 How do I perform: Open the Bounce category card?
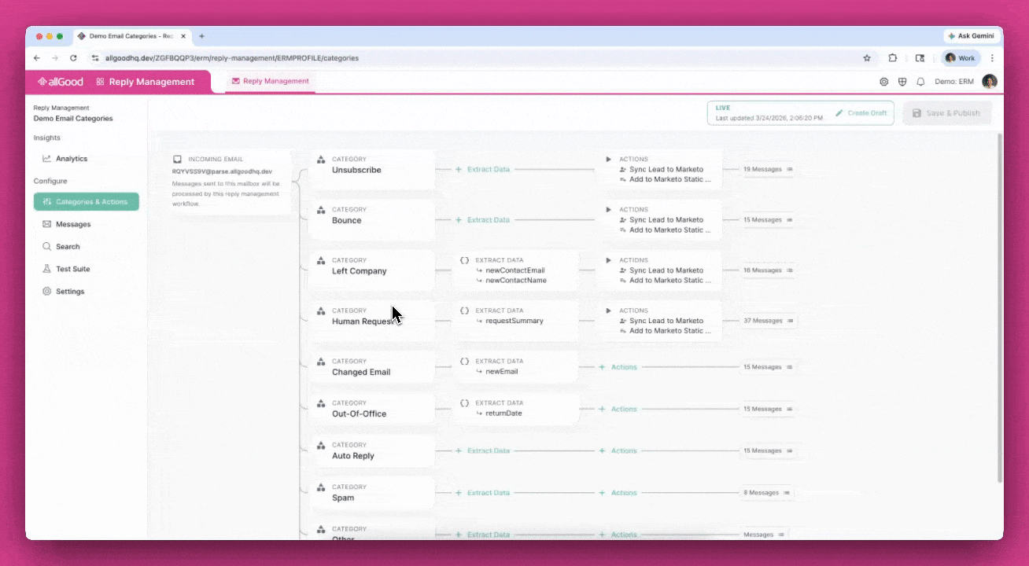(373, 219)
